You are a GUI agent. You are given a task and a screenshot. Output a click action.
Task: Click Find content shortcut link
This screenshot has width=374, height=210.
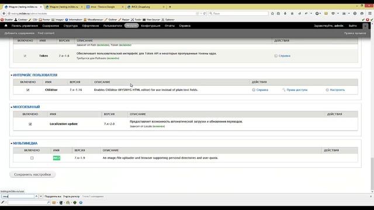tap(46, 33)
